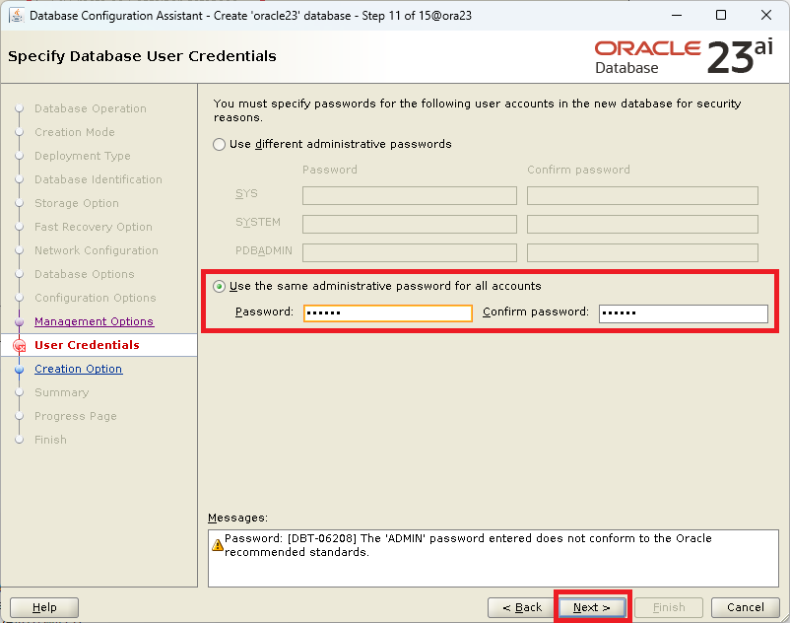The height and width of the screenshot is (623, 790).
Task: Click the 'Database Operation' step label
Action: [x=91, y=108]
